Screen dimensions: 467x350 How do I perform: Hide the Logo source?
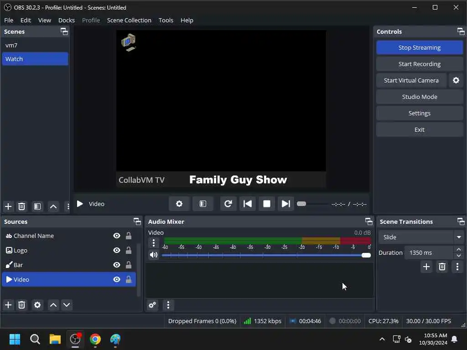[117, 250]
